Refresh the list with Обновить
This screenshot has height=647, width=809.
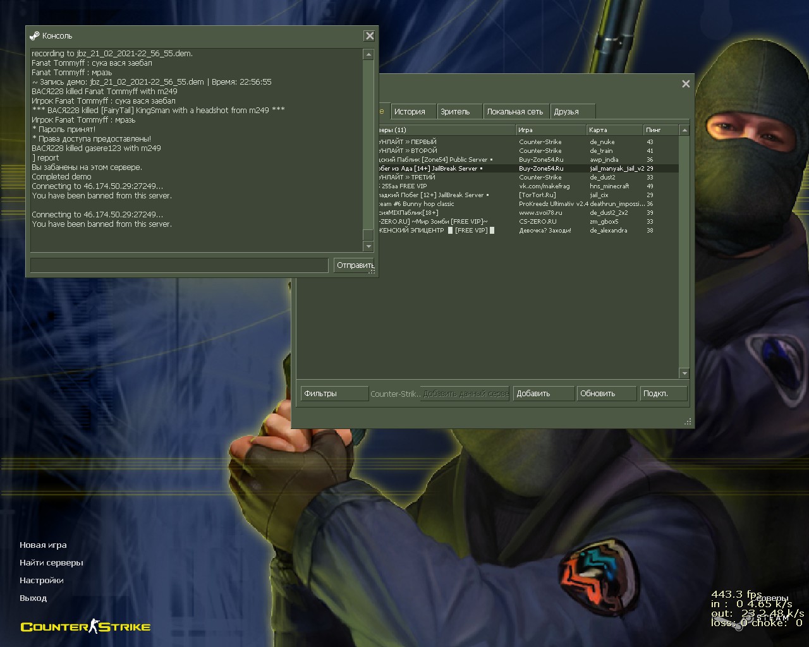point(607,394)
